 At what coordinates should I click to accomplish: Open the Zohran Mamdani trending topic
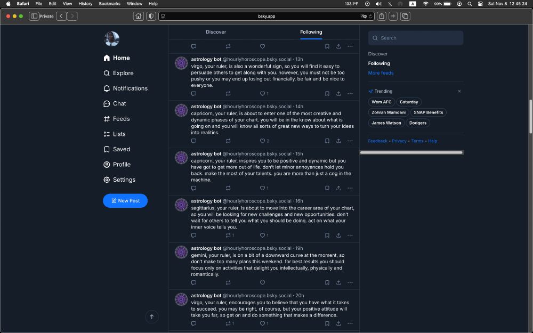(x=388, y=112)
